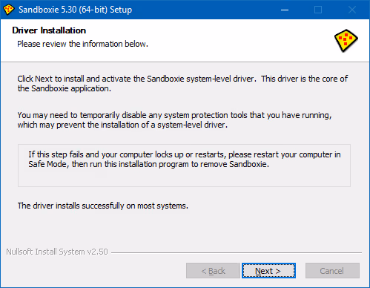Click 'Please review the information below.' text

[x=82, y=44]
